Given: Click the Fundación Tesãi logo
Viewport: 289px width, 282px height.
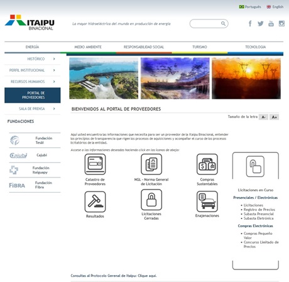Looking at the screenshot, I should pos(14,140).
